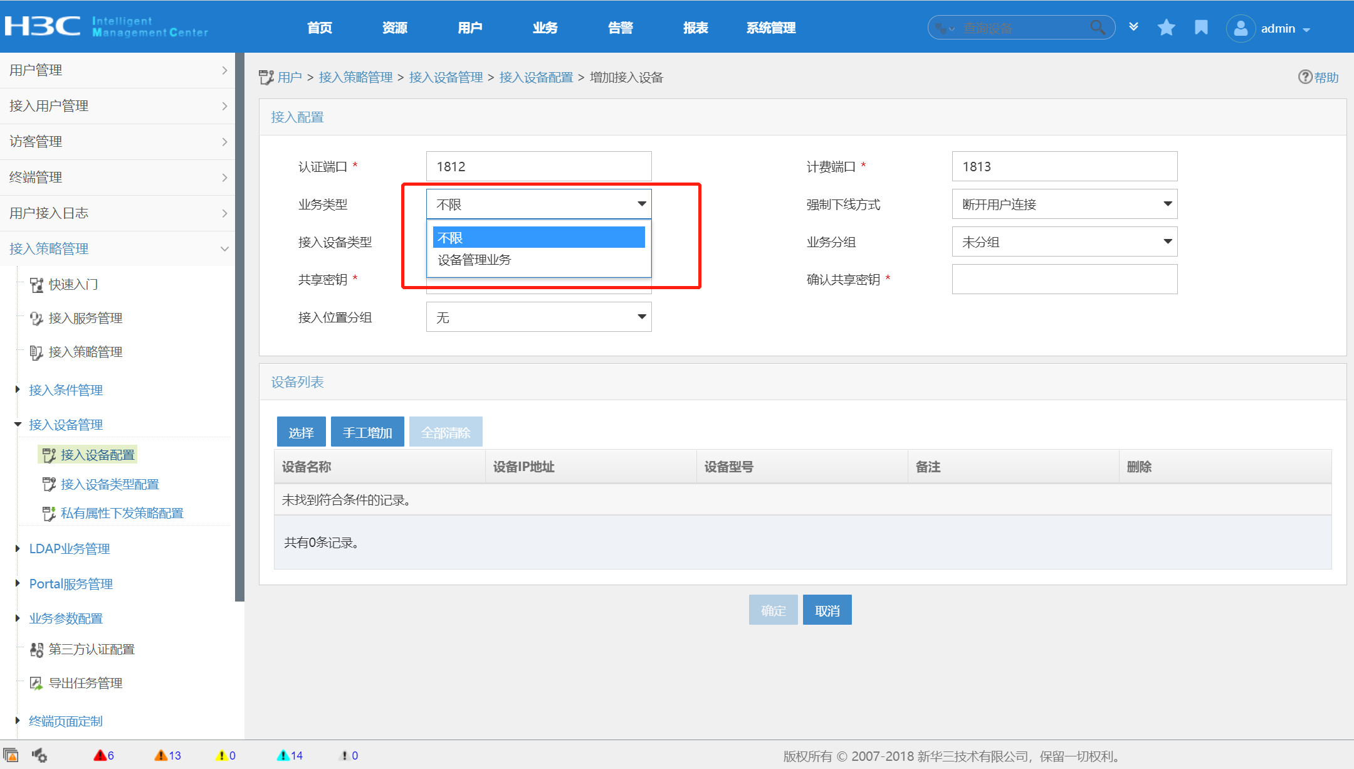1354x769 pixels.
Task: Click the 确认共享密钥 input field
Action: [x=1064, y=279]
